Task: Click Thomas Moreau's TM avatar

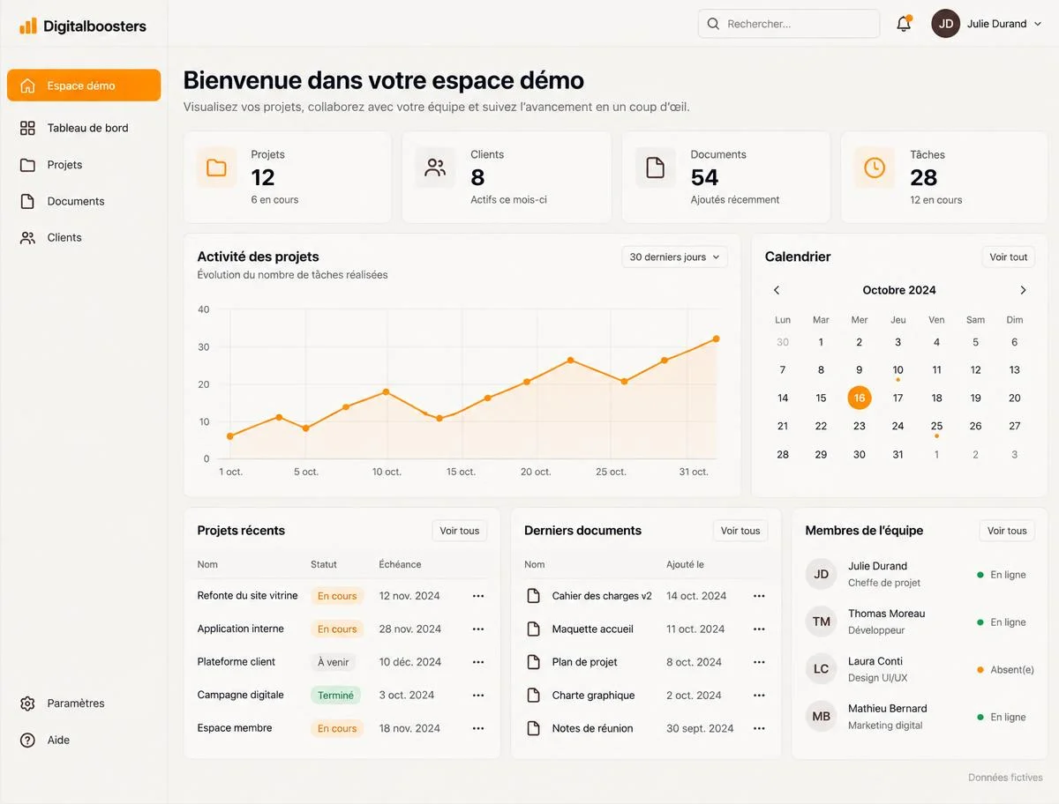Action: click(821, 622)
